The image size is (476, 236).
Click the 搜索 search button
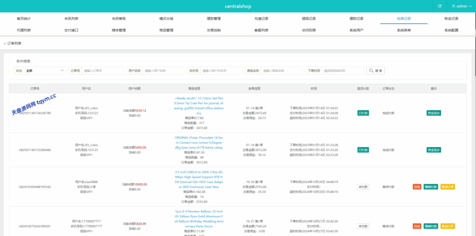376,71
